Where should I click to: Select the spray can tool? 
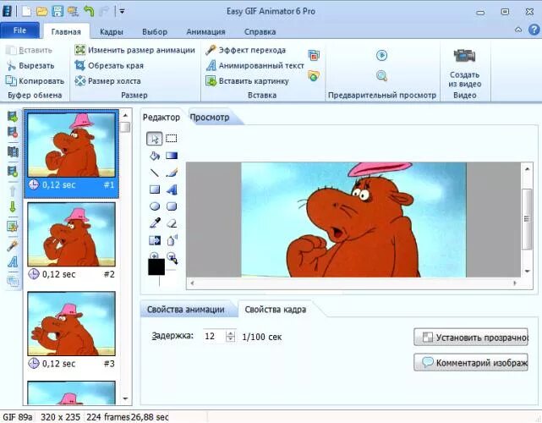172,239
